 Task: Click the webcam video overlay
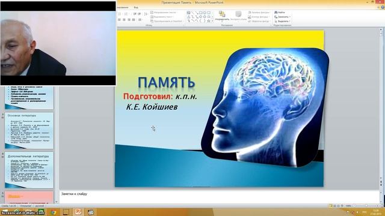[58, 43]
